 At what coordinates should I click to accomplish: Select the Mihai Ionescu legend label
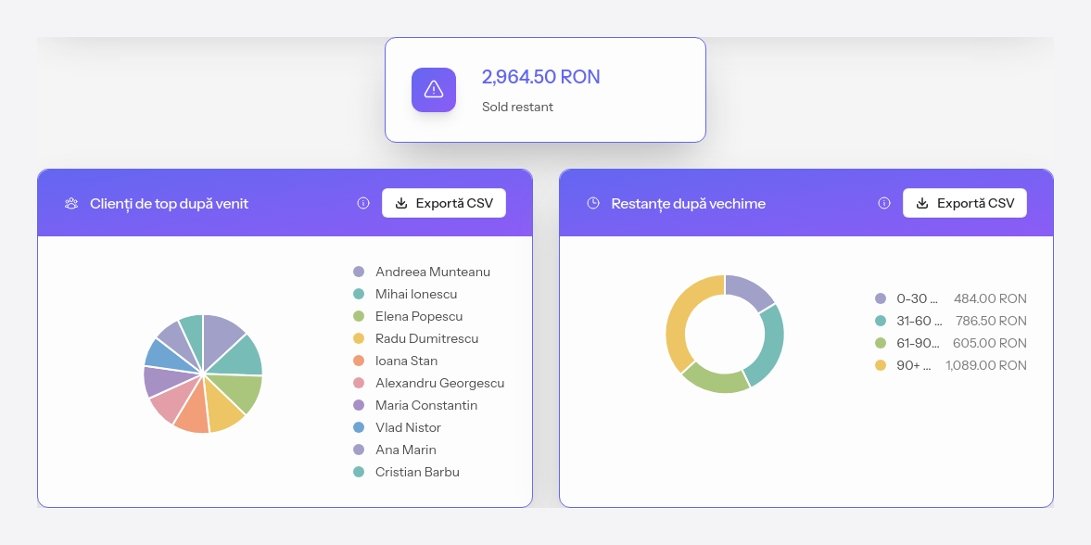[417, 294]
